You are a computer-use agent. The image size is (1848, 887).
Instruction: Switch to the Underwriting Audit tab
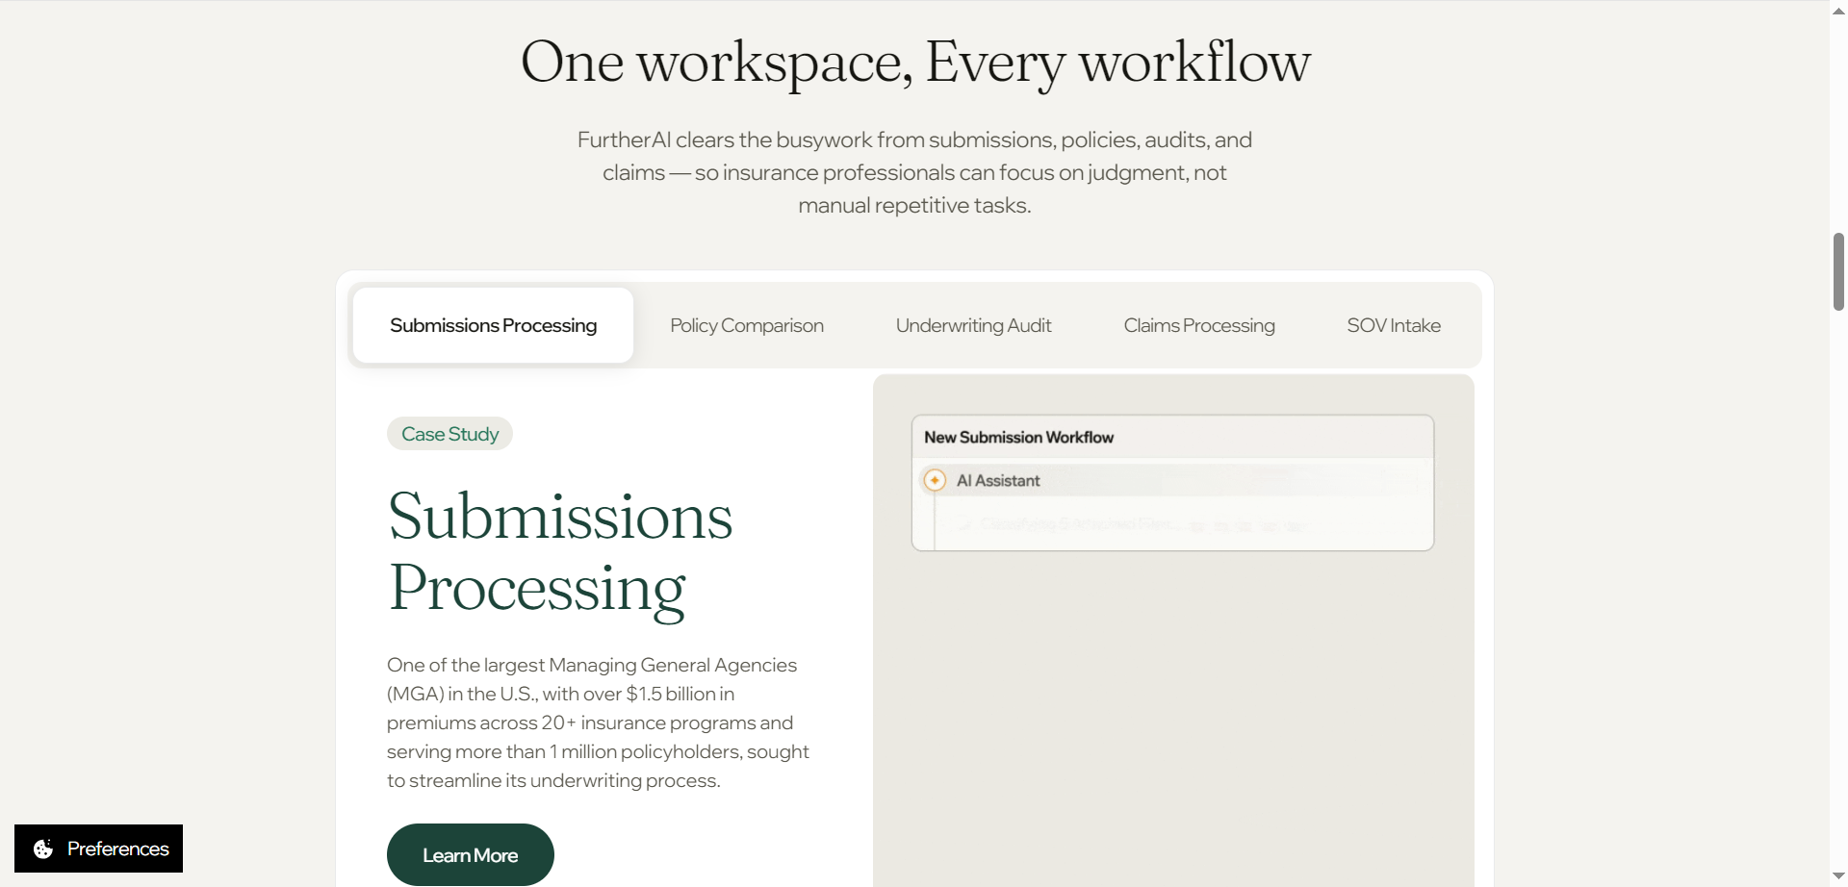pos(973,325)
